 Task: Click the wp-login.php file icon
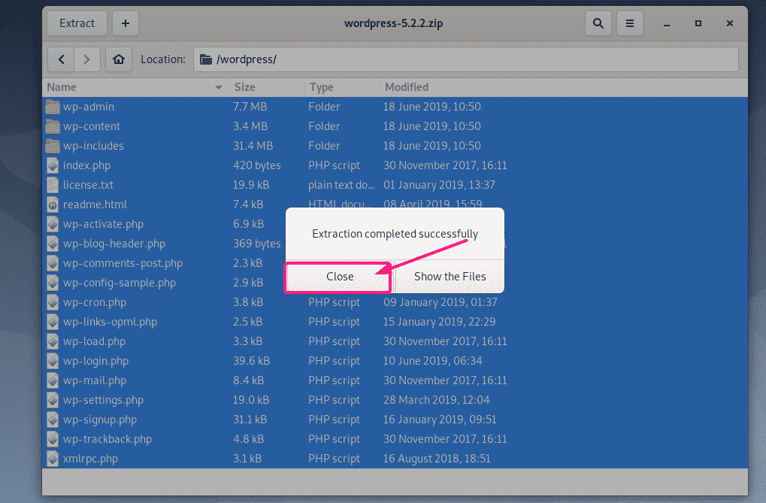click(x=53, y=361)
